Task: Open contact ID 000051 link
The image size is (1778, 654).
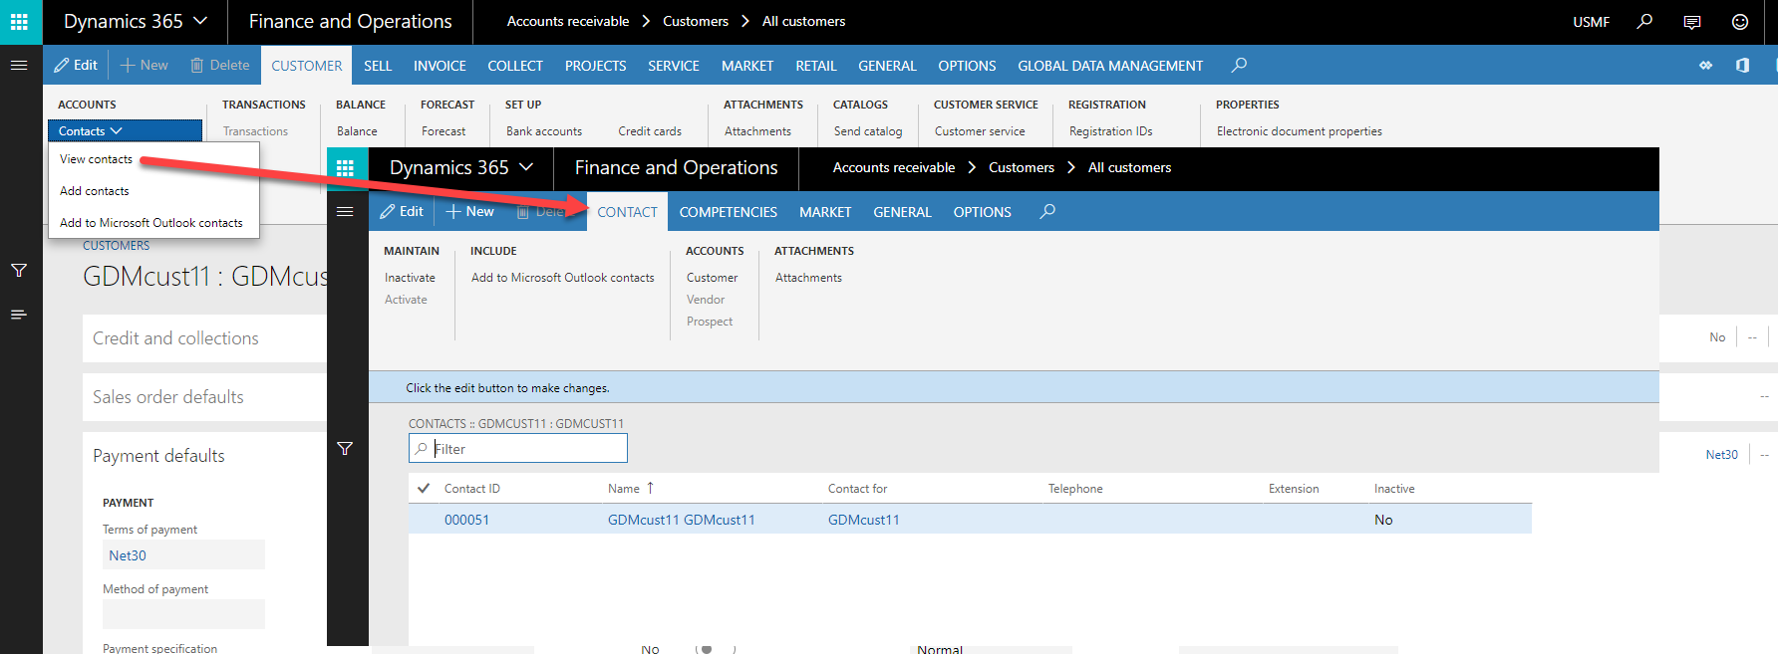Action: click(x=466, y=520)
